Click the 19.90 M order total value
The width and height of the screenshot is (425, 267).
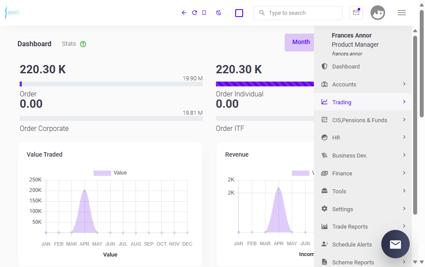(193, 79)
